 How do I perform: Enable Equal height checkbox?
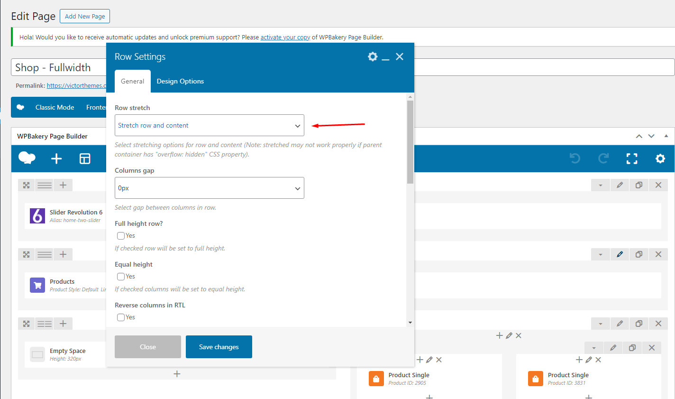121,277
